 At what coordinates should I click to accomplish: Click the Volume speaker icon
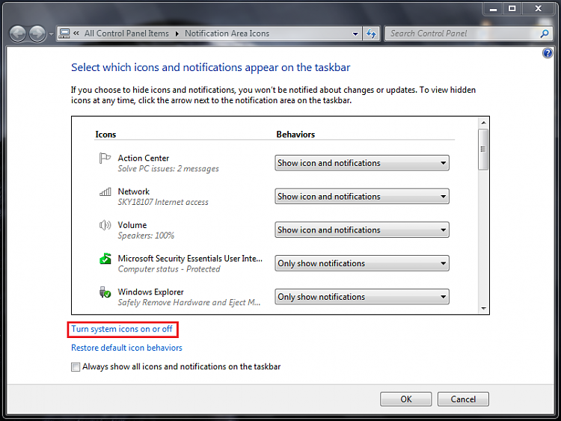tap(105, 225)
